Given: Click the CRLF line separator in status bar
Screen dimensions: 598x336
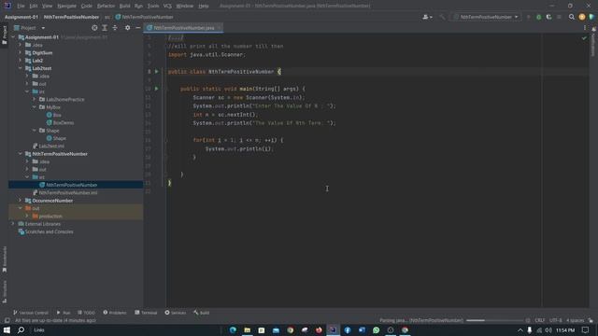Looking at the screenshot, I should click(x=540, y=320).
